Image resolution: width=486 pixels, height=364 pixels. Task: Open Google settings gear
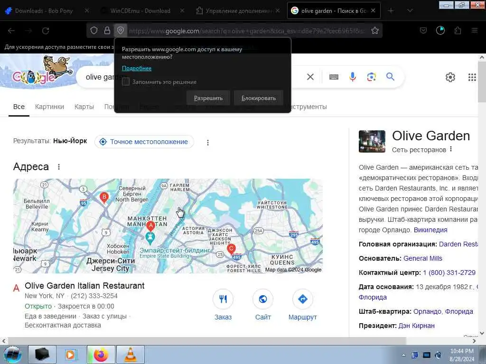450,77
